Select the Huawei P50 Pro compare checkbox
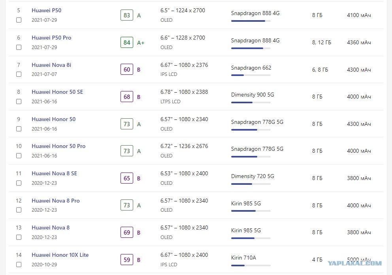This screenshot has height=275, width=392. 19,47
